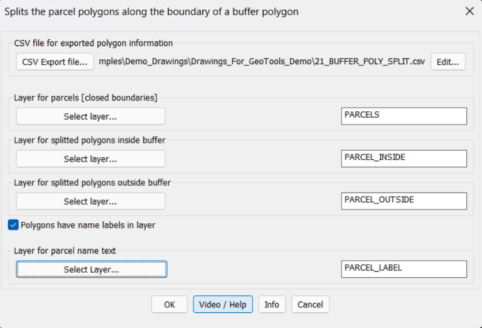
Task: Cancel the polygon split dialog
Action: coord(310,304)
